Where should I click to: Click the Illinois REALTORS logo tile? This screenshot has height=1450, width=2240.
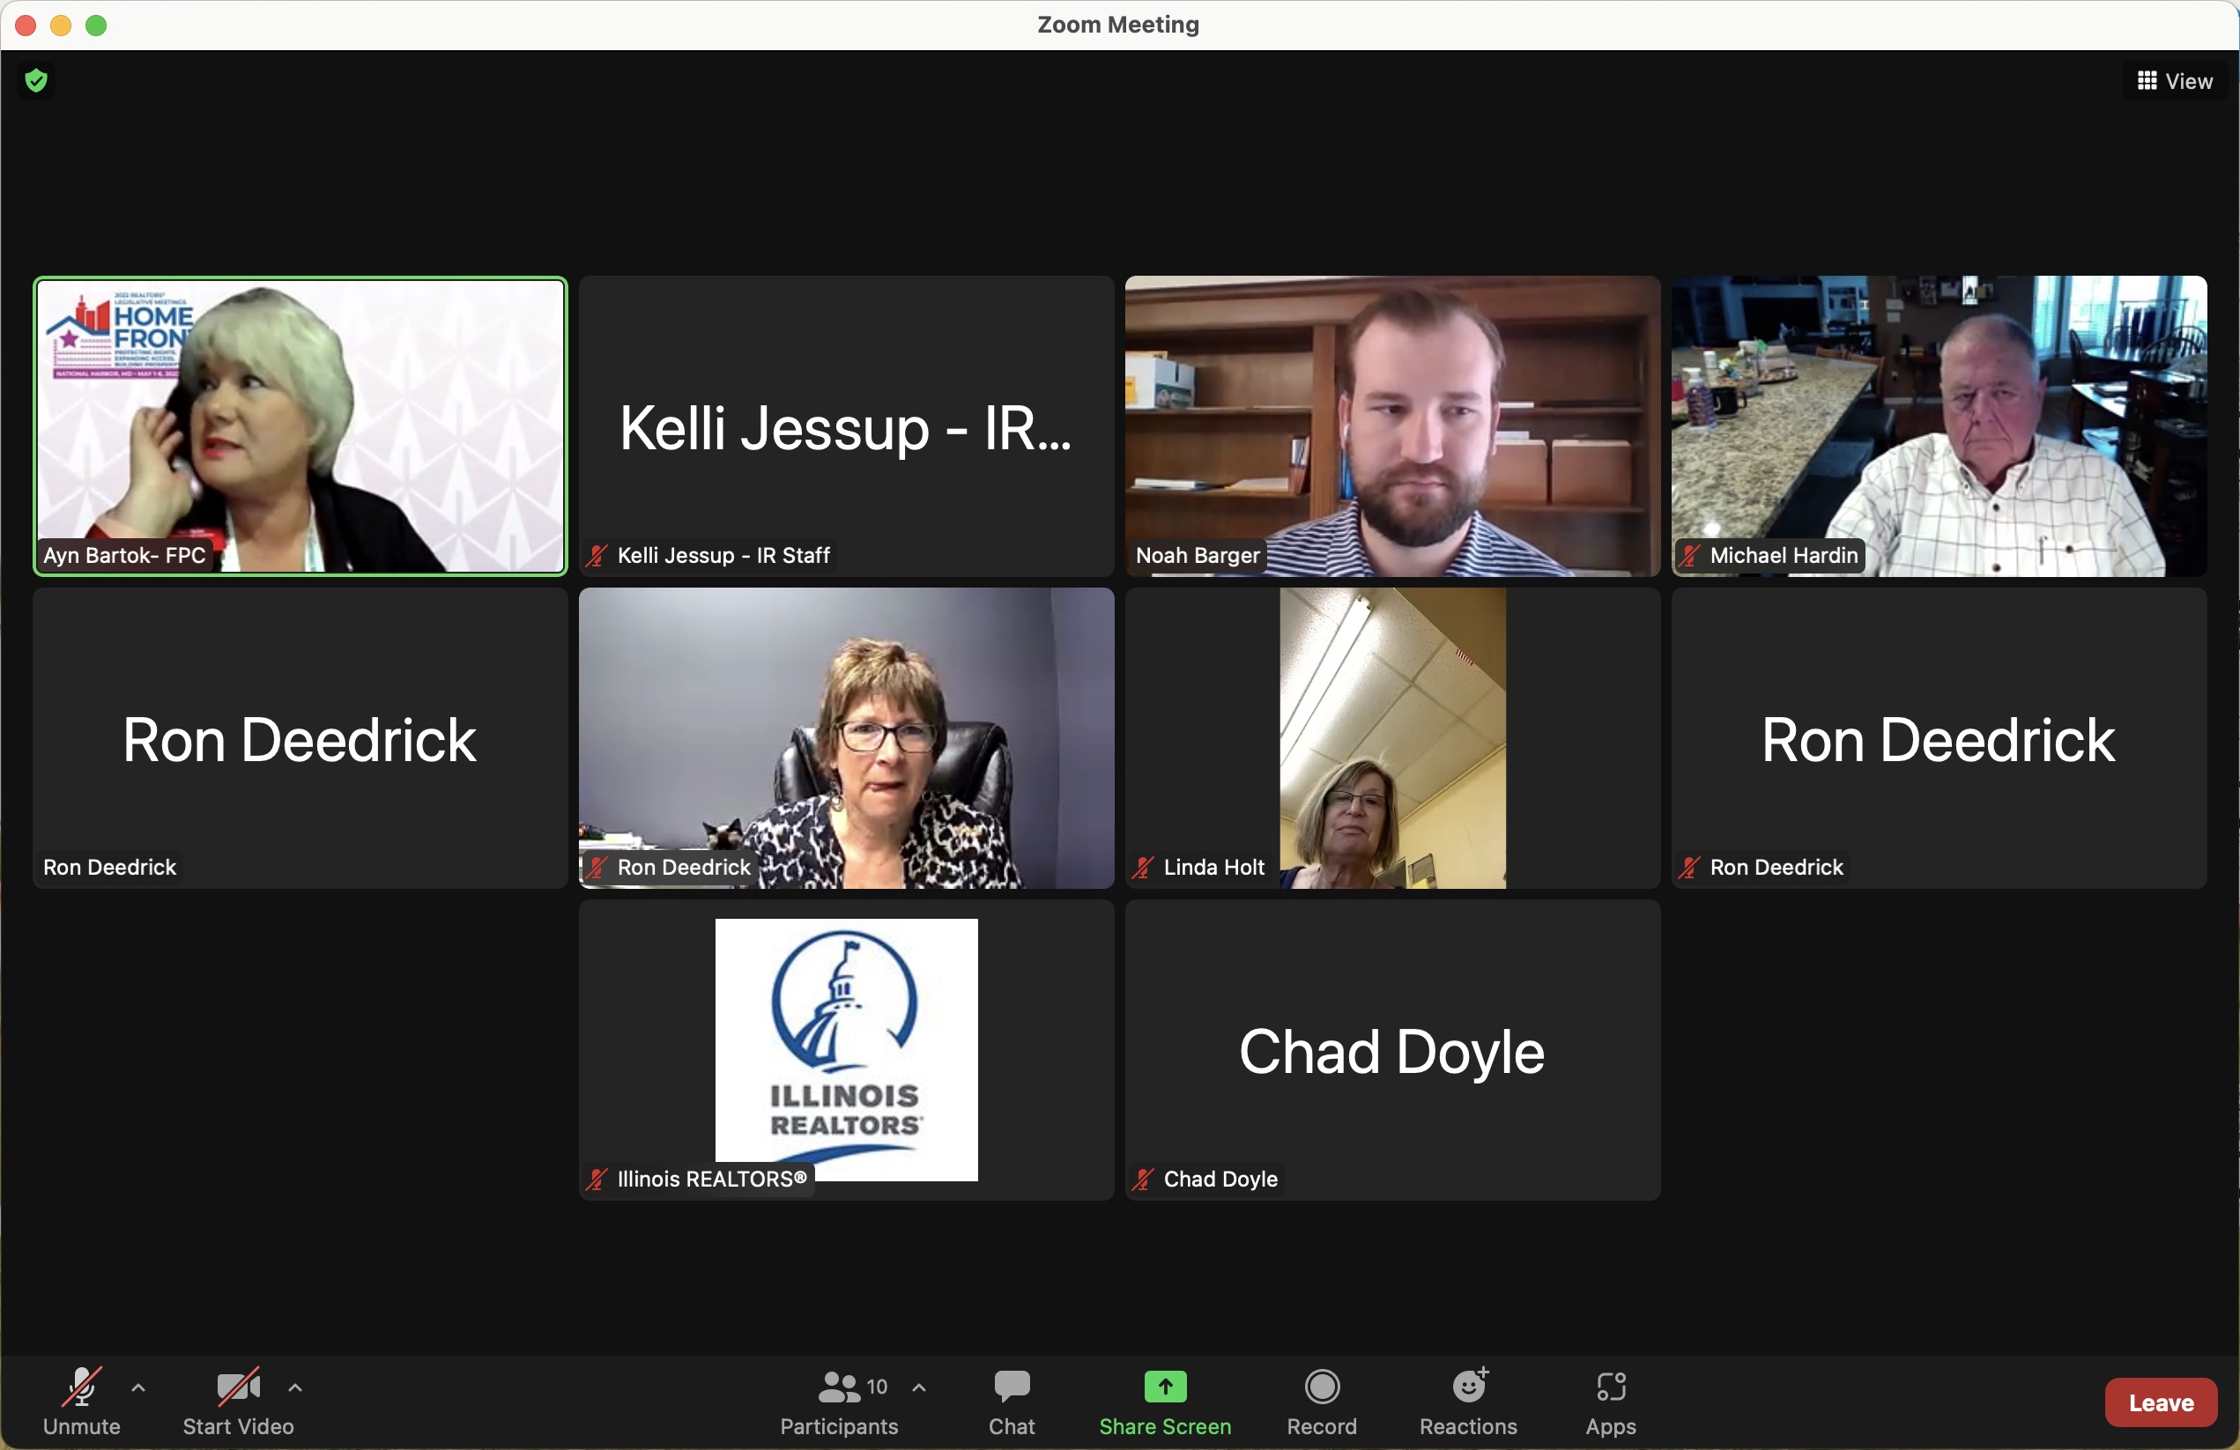pos(845,1048)
